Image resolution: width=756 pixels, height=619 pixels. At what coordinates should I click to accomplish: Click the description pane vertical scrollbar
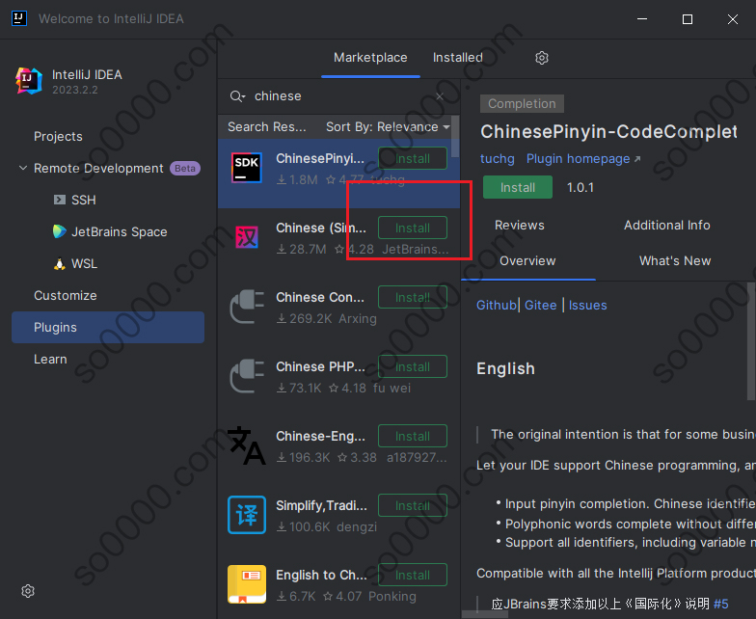coord(750,341)
